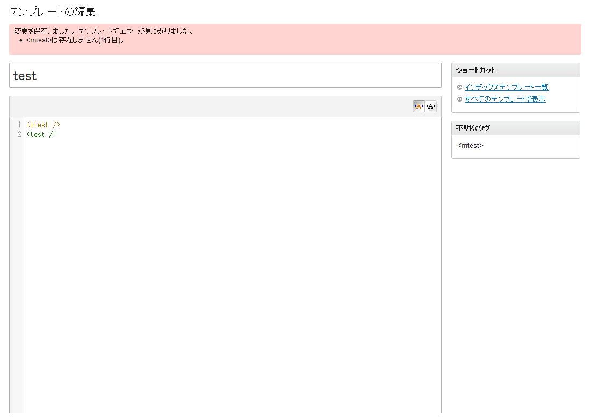Click the bullet icon beside すべてのテンプレートを表示

coord(459,99)
